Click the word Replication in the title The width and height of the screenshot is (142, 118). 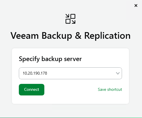click(108, 36)
